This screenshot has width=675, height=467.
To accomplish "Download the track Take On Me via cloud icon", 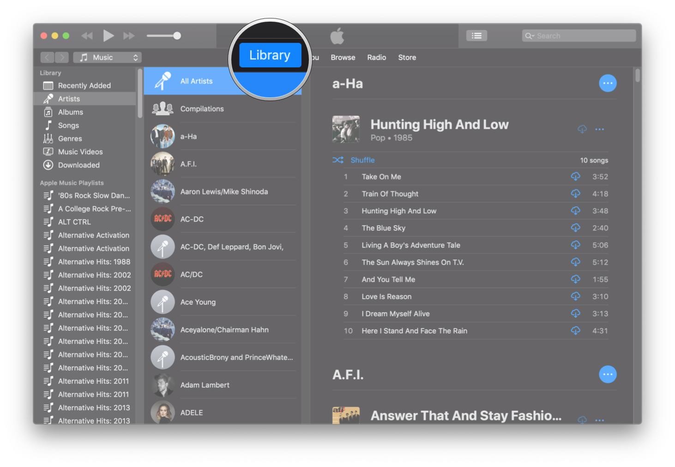I will coord(575,177).
